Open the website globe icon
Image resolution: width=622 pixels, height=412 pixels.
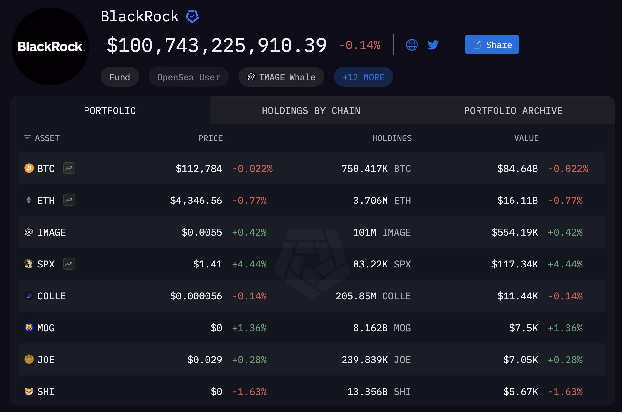coord(412,45)
